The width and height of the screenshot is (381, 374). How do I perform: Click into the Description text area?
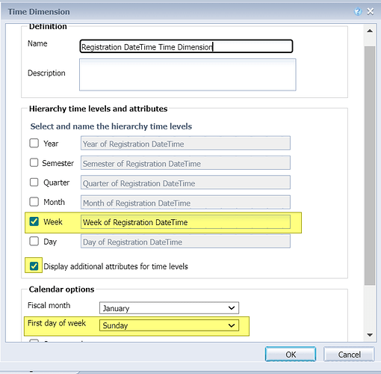[188, 75]
